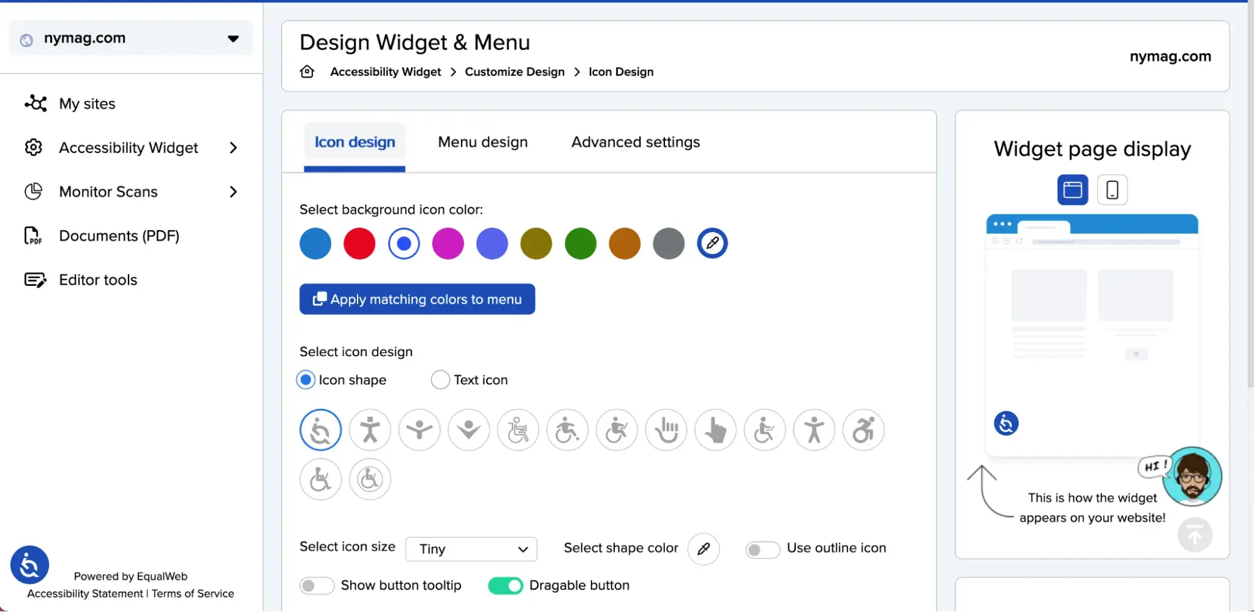Screen dimensions: 1254x612
Task: Pick the red background color swatch
Action: [x=359, y=243]
